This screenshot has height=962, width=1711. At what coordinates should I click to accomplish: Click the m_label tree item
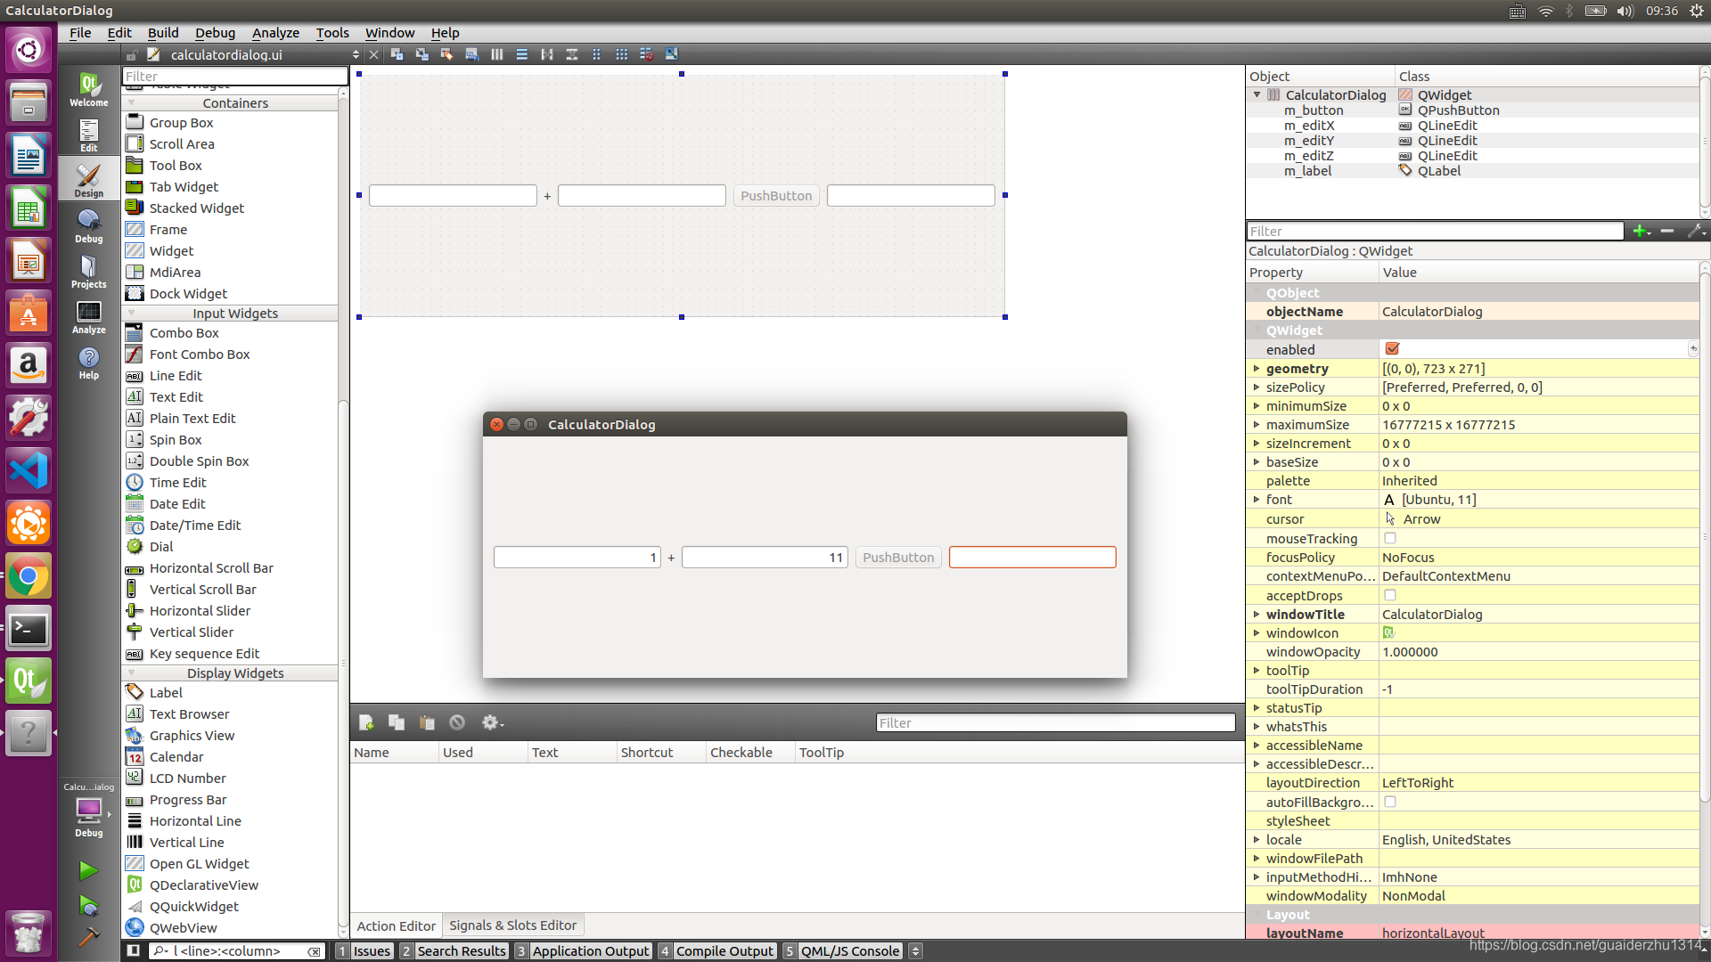[1308, 170]
